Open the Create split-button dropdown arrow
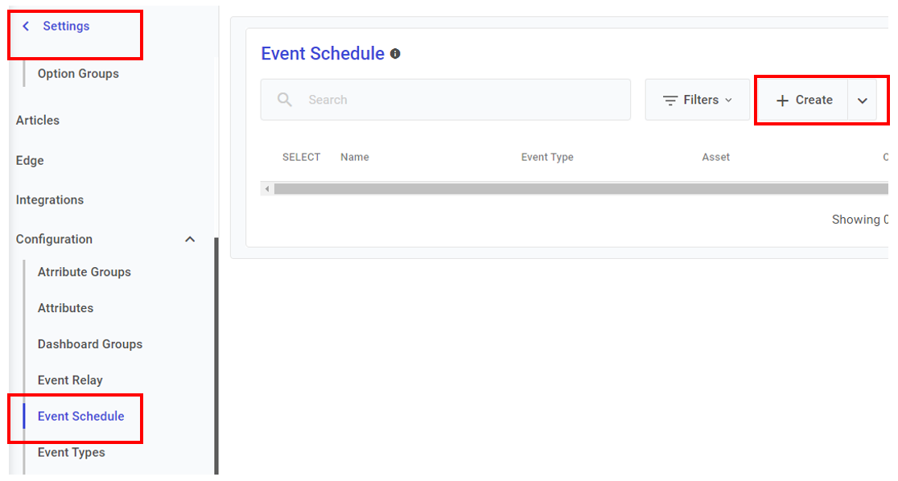The image size is (898, 481). pos(863,101)
